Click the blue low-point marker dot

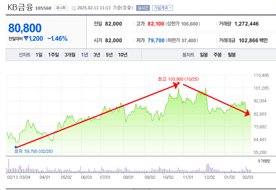click(x=15, y=147)
